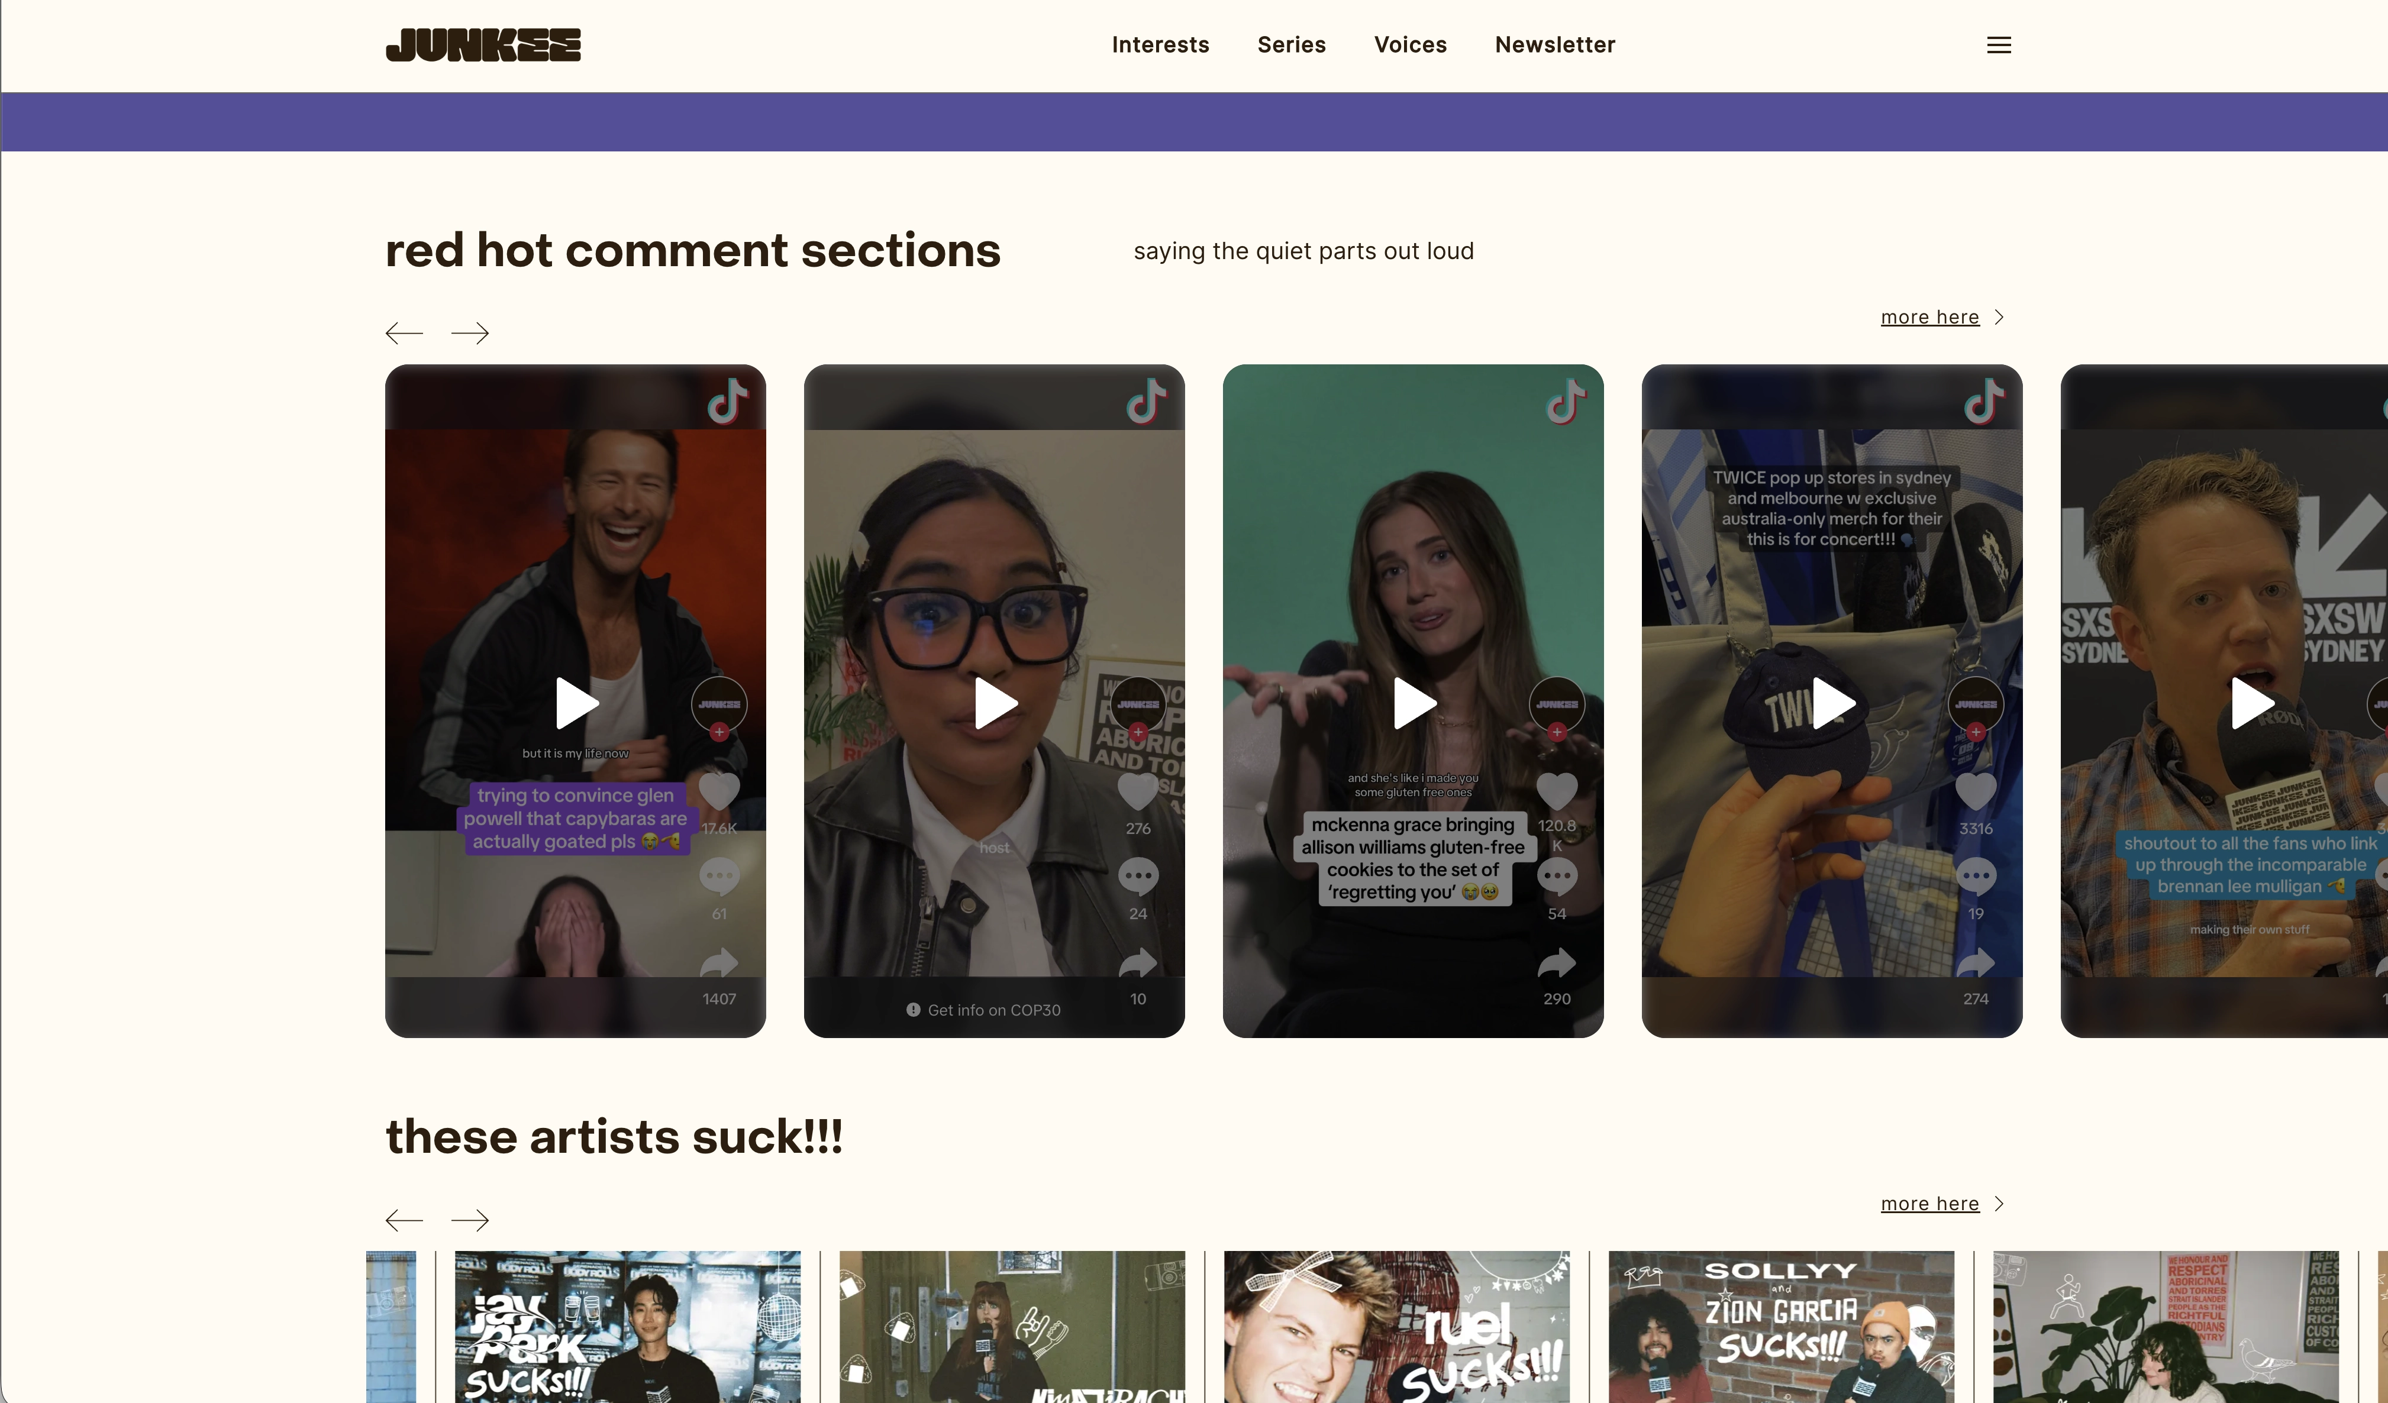
Task: Like the TWICE pop up stores video
Action: coord(1975,791)
